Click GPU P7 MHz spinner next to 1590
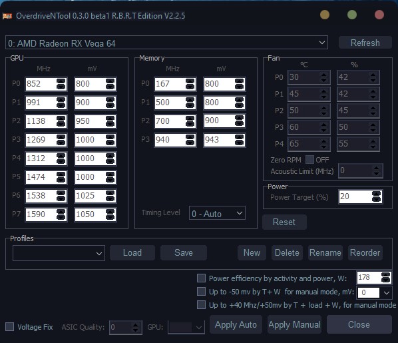This screenshot has width=398, height=343. click(x=61, y=214)
